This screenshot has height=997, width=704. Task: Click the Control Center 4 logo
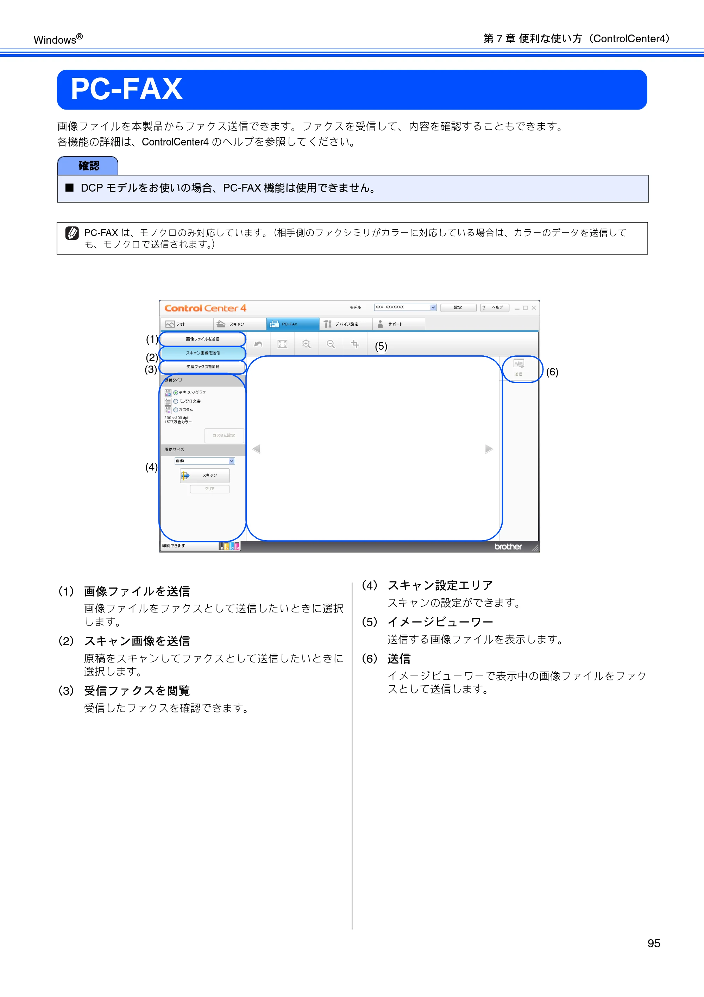click(x=205, y=308)
